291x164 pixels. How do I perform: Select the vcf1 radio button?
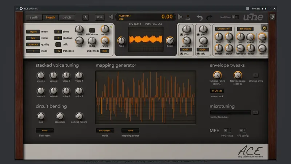[x=182, y=54]
